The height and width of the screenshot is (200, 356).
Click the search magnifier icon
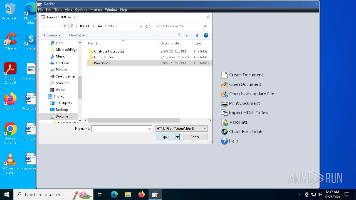pyautogui.click(x=205, y=26)
